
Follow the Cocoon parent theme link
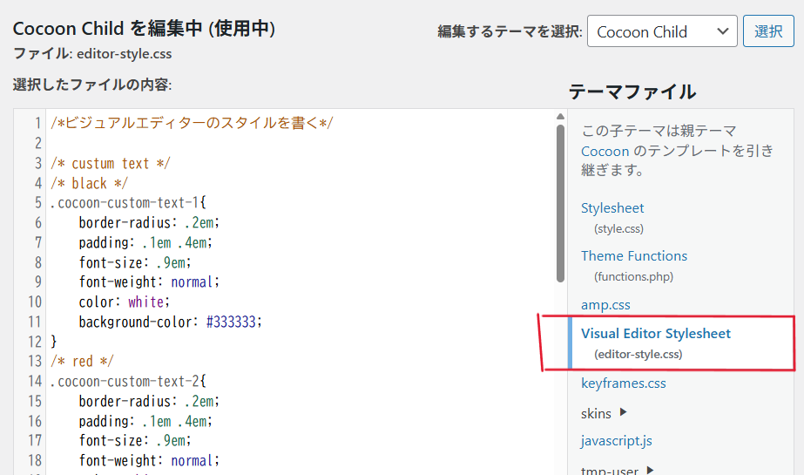click(605, 151)
